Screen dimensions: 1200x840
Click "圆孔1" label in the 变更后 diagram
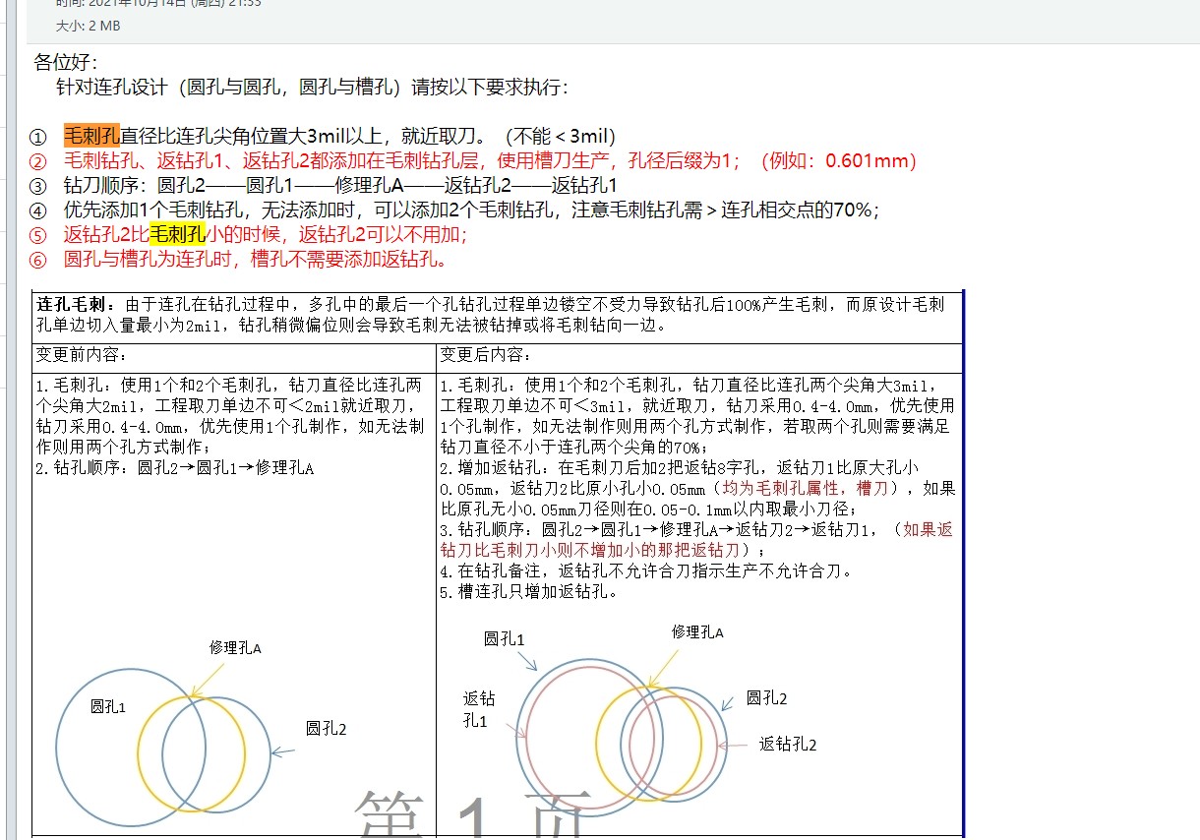[x=504, y=639]
